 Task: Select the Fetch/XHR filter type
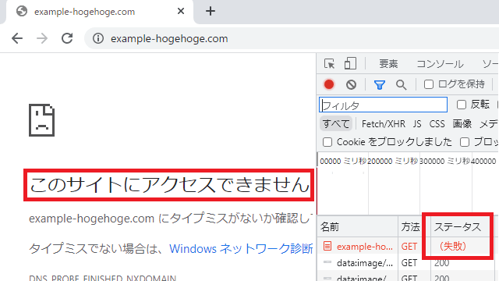tap(384, 123)
